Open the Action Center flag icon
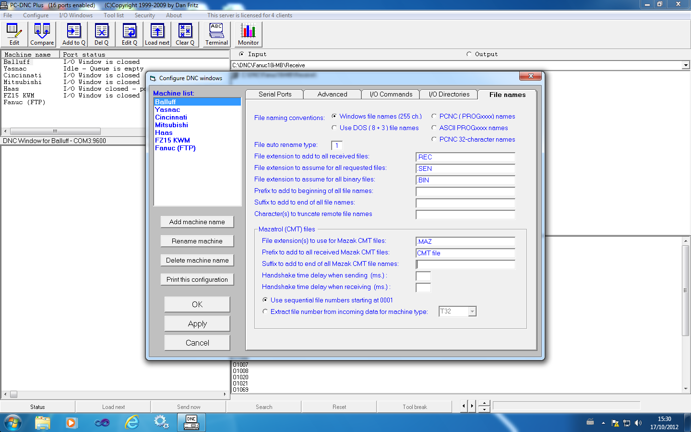The width and height of the screenshot is (691, 432). (615, 423)
